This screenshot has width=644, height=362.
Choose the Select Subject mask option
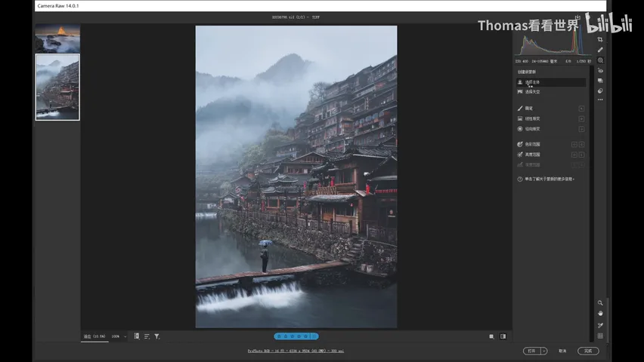tap(551, 82)
